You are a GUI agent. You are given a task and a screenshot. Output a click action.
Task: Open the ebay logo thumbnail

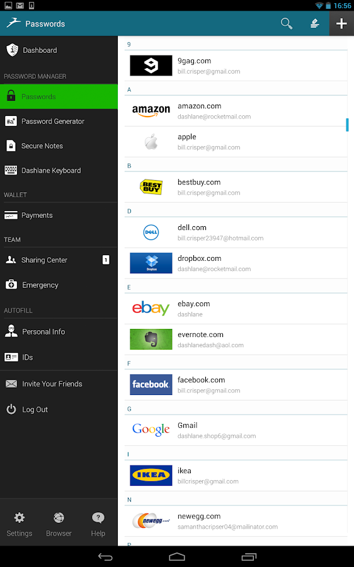pos(151,309)
